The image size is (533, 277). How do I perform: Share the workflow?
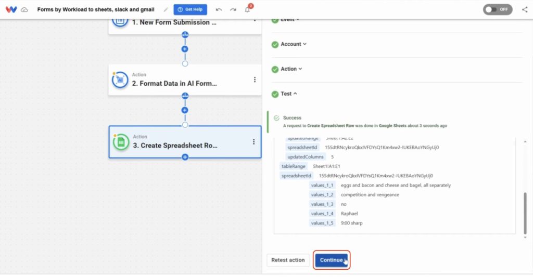tap(525, 9)
